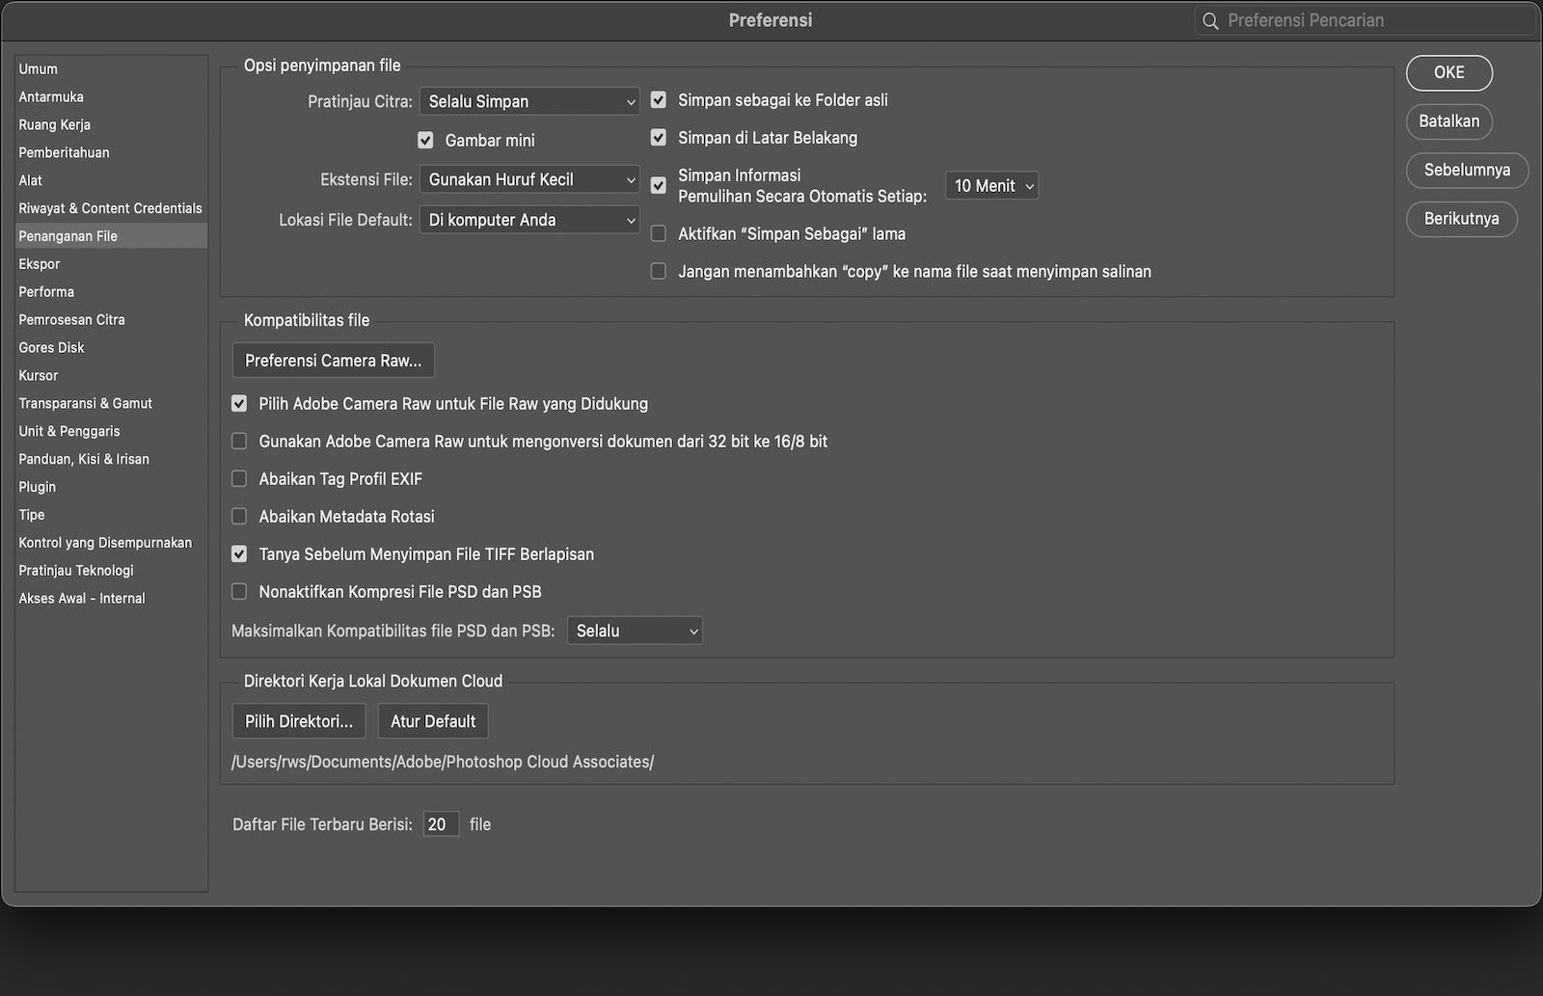Viewport: 1543px width, 996px height.
Task: Uncheck Pilih Adobe Camera Raw option
Action: coord(238,403)
